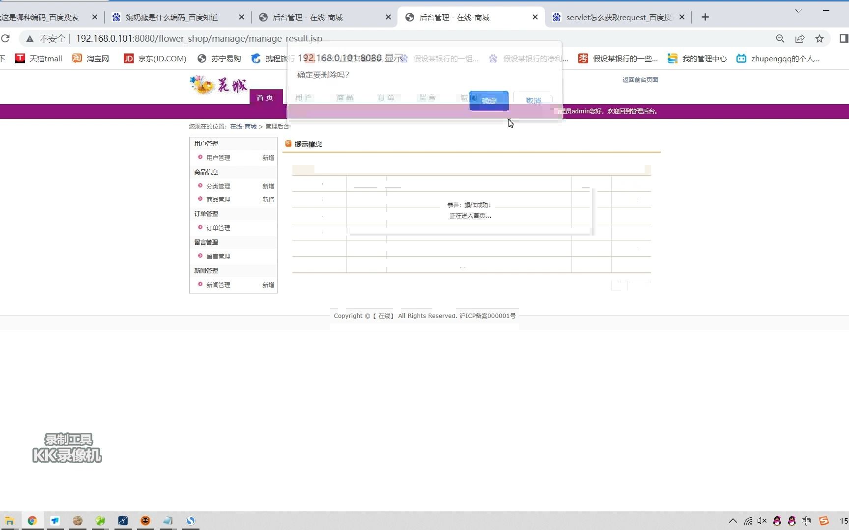Open File Explorer from the taskbar
Screen dimensions: 849x530
[x=10, y=521]
